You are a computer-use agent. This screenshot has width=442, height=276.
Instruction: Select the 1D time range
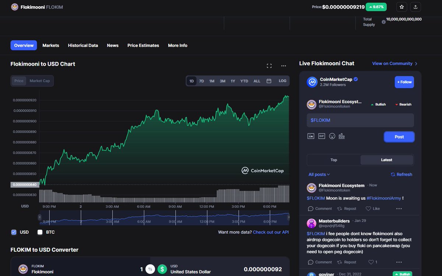[x=192, y=81]
